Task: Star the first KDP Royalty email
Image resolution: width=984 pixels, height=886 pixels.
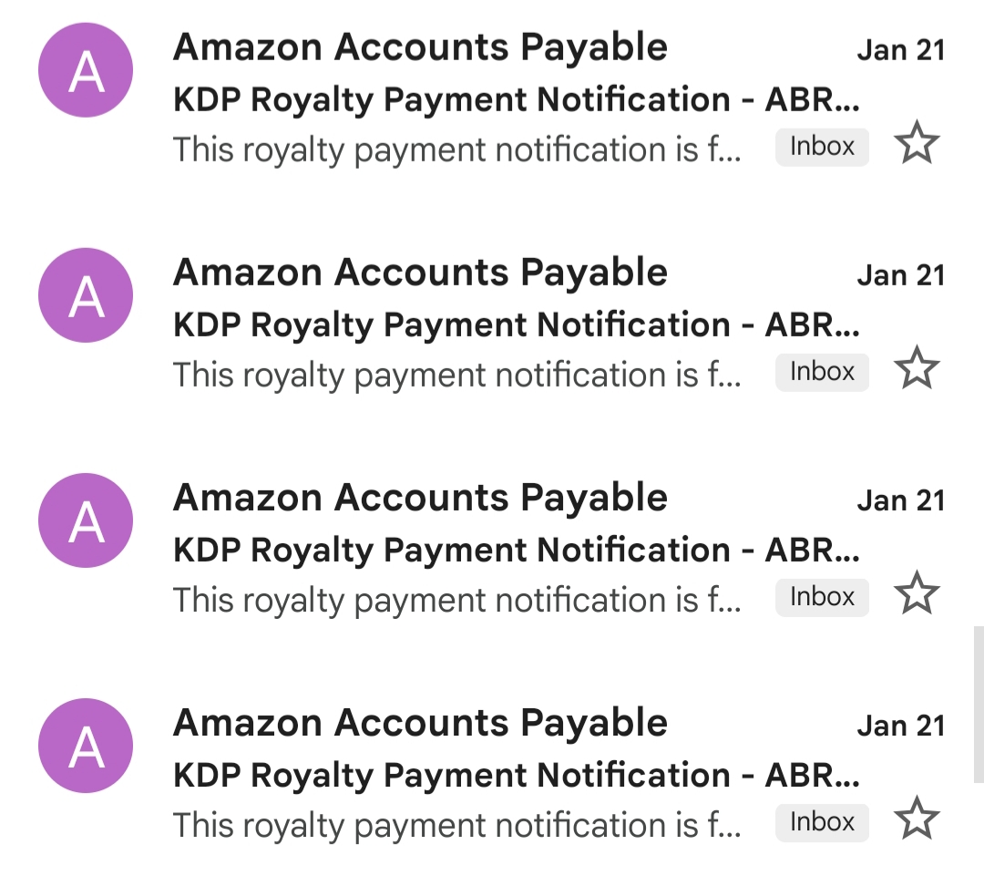Action: pyautogui.click(x=916, y=145)
